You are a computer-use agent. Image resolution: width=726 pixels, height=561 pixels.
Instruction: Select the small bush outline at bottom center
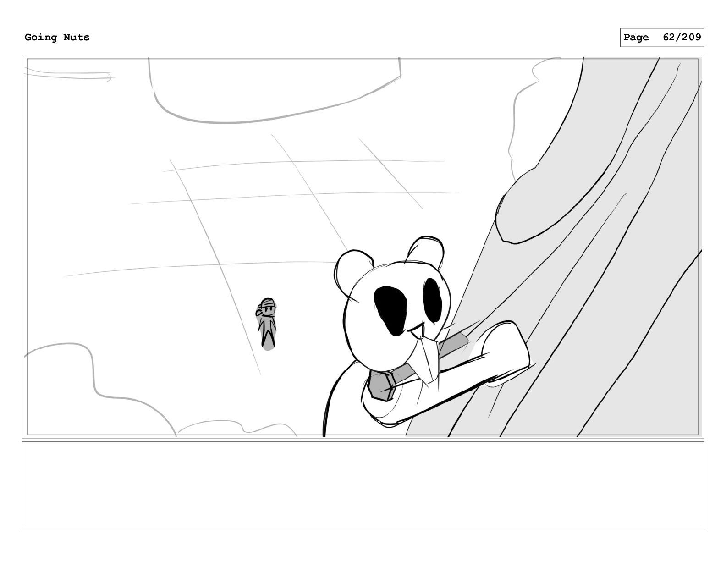(237, 428)
